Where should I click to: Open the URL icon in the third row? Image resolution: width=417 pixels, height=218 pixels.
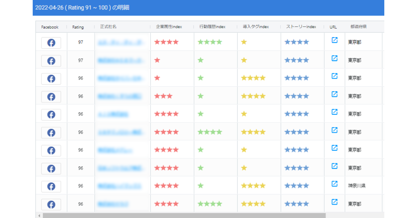pyautogui.click(x=334, y=76)
